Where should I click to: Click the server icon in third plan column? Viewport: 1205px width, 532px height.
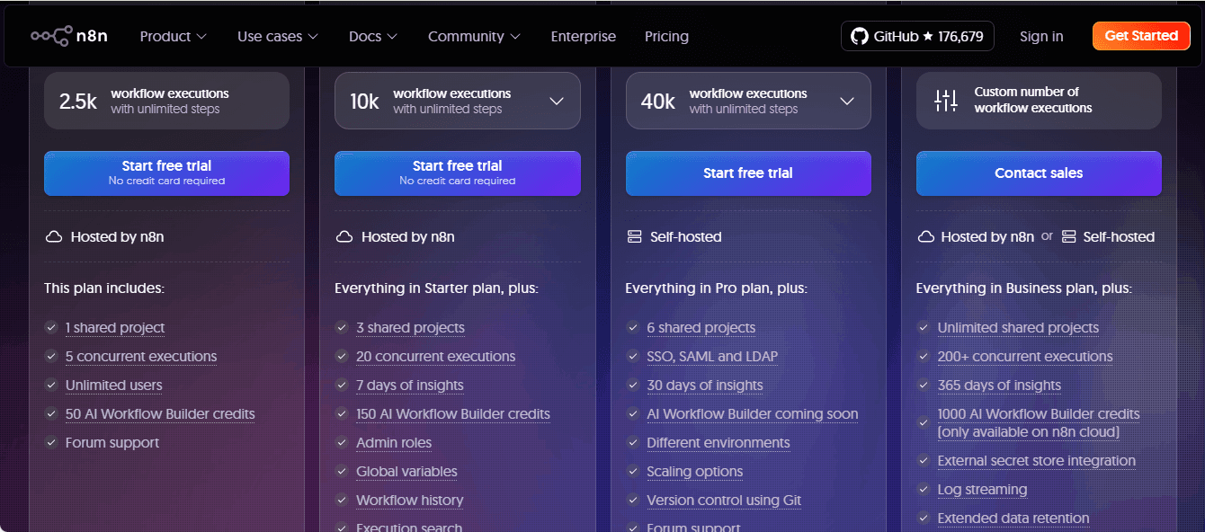(634, 237)
